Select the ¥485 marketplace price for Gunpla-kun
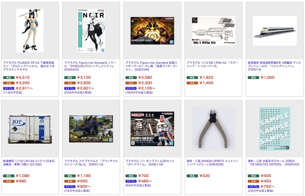This screenshot has width=305, height=196. click(145, 181)
